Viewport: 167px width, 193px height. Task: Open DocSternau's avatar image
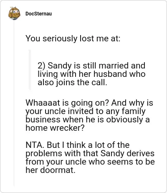pos(14,13)
